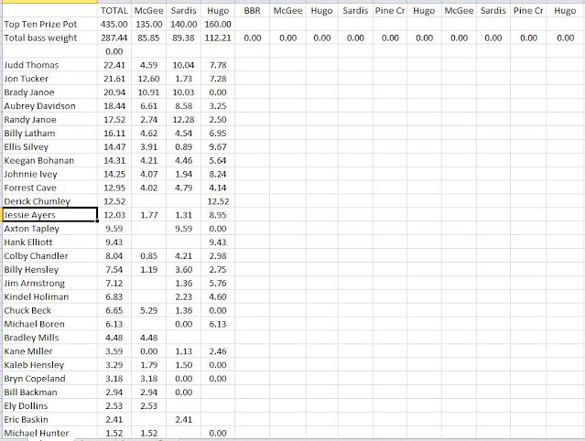The image size is (585, 441).
Task: Click the Bryn Copeland name cell
Action: pyautogui.click(x=50, y=379)
